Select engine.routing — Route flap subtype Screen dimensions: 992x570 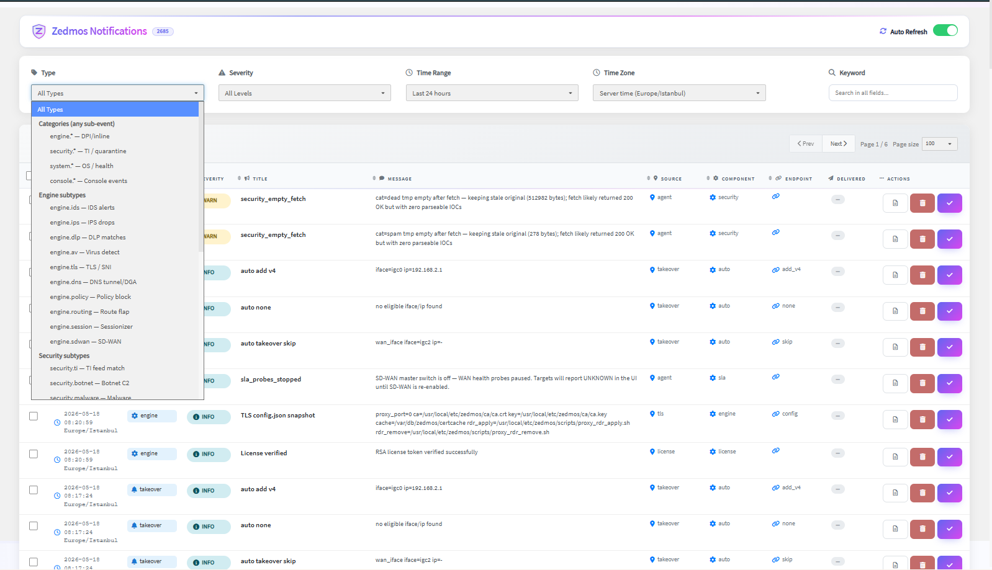coord(115,312)
